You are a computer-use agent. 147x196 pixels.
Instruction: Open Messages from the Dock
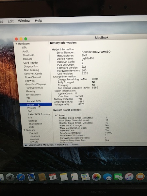(x=107, y=177)
